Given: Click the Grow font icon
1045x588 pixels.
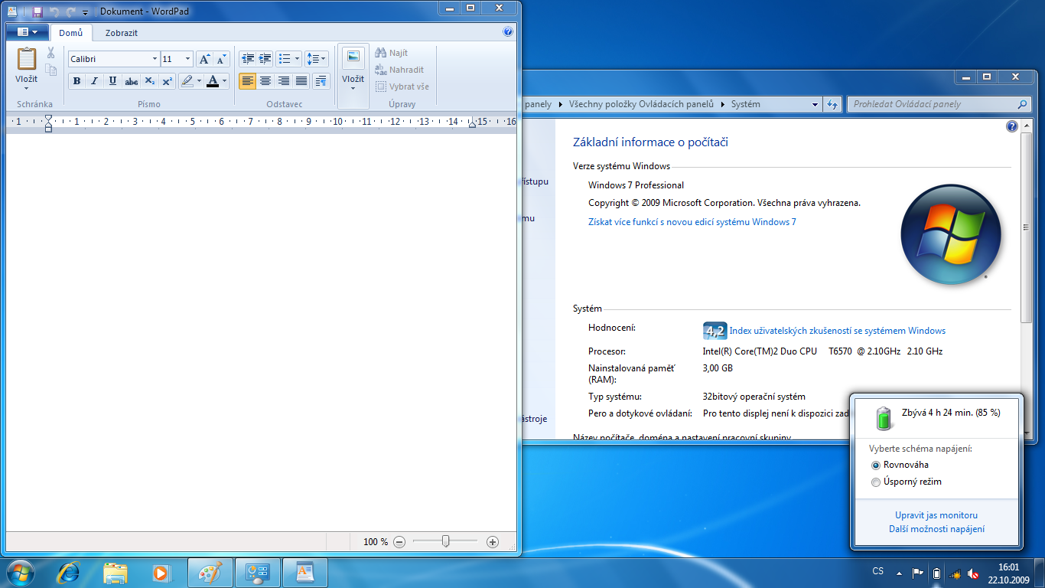Looking at the screenshot, I should tap(204, 59).
